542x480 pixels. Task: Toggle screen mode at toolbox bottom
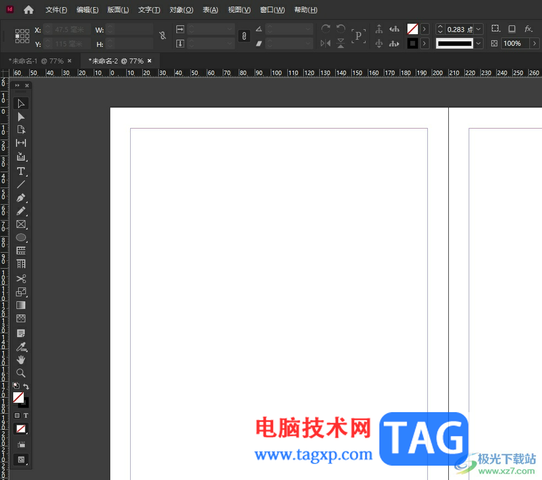21,460
